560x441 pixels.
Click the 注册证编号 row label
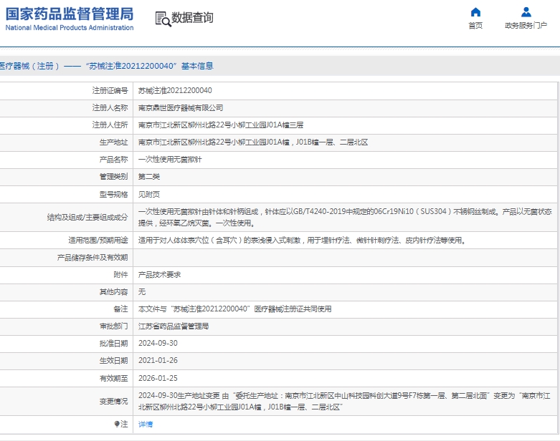point(110,90)
